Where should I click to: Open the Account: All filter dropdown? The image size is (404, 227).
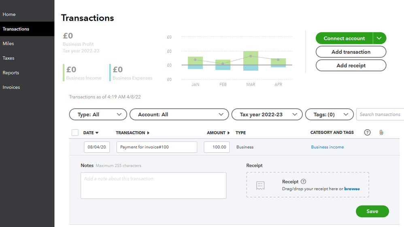point(179,115)
